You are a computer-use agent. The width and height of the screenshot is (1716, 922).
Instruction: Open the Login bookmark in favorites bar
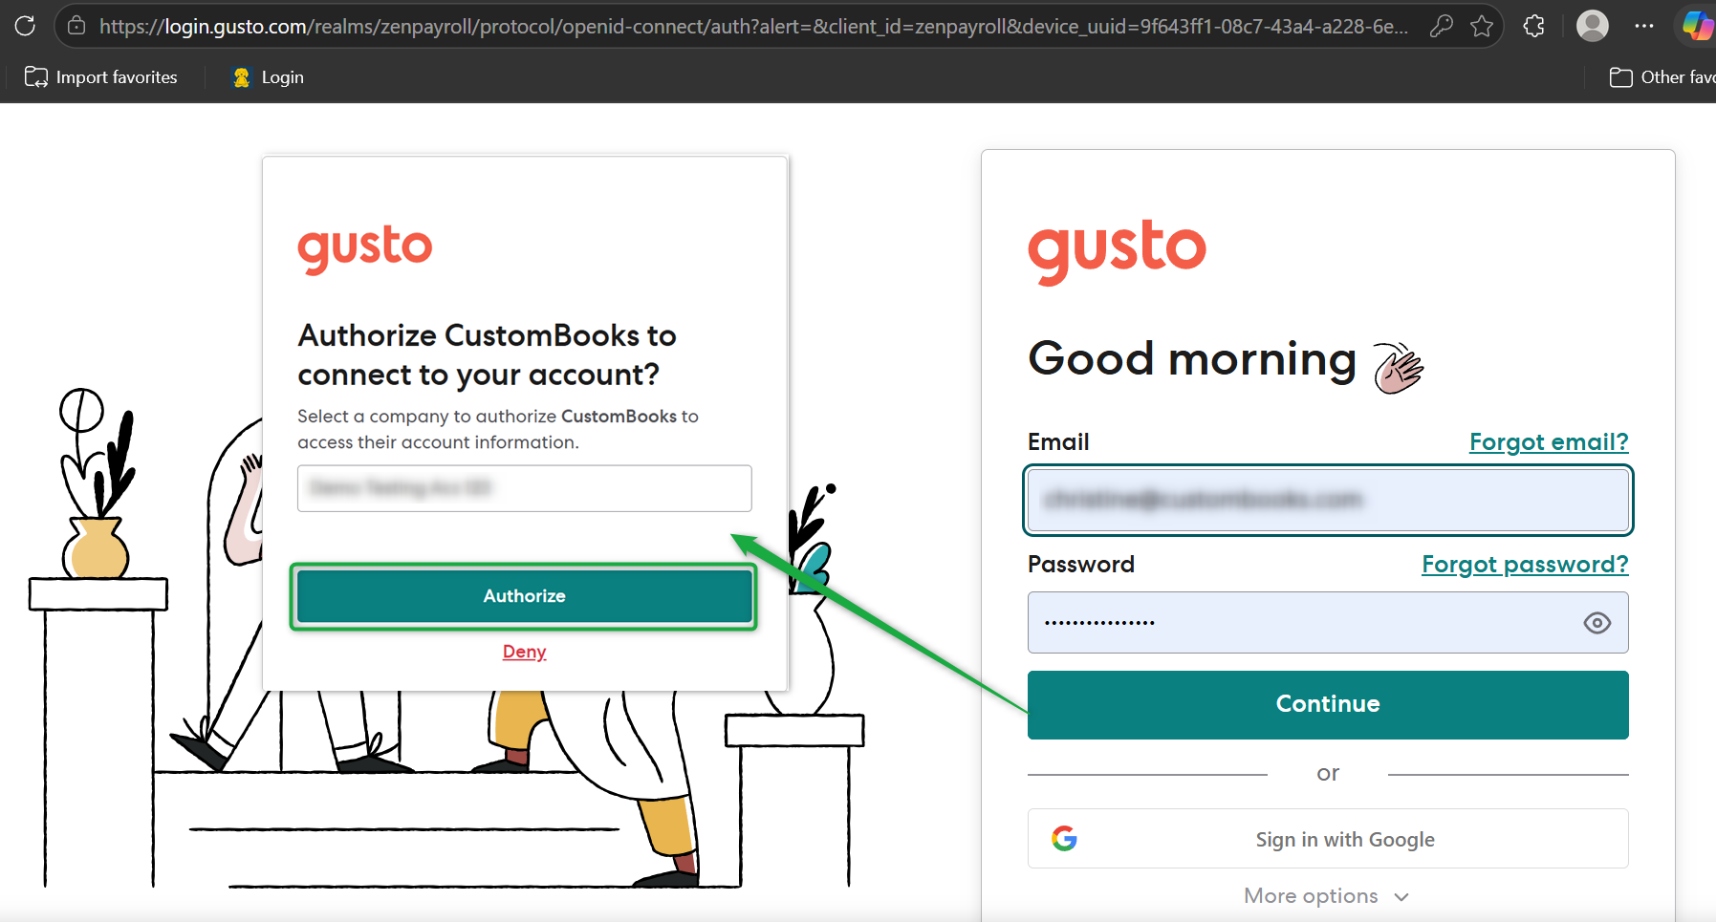coord(269,77)
